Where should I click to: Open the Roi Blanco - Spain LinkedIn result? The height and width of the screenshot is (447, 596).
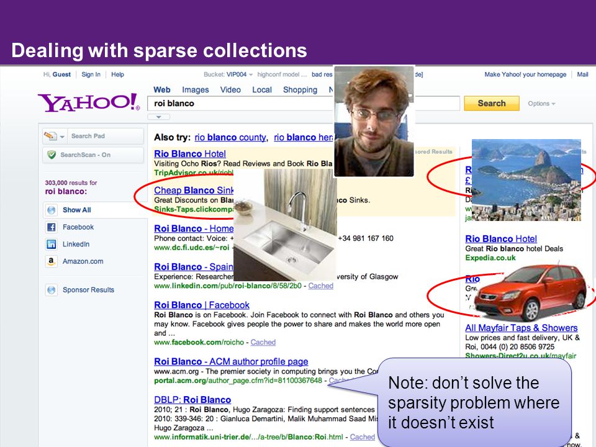(x=194, y=267)
